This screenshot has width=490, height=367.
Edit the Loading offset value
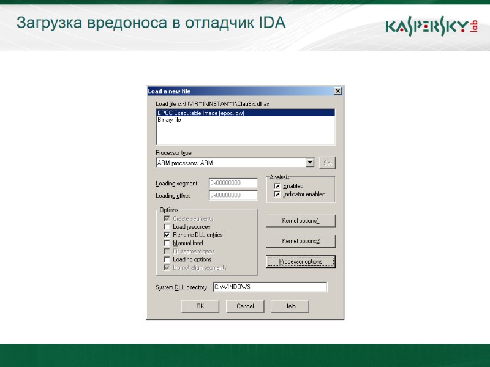[x=232, y=195]
